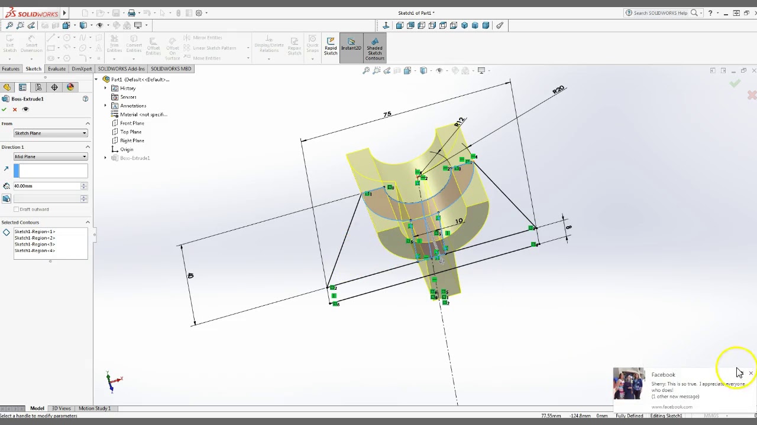Open the Motion Study 1 tab
This screenshot has width=757, height=425.
tap(95, 408)
